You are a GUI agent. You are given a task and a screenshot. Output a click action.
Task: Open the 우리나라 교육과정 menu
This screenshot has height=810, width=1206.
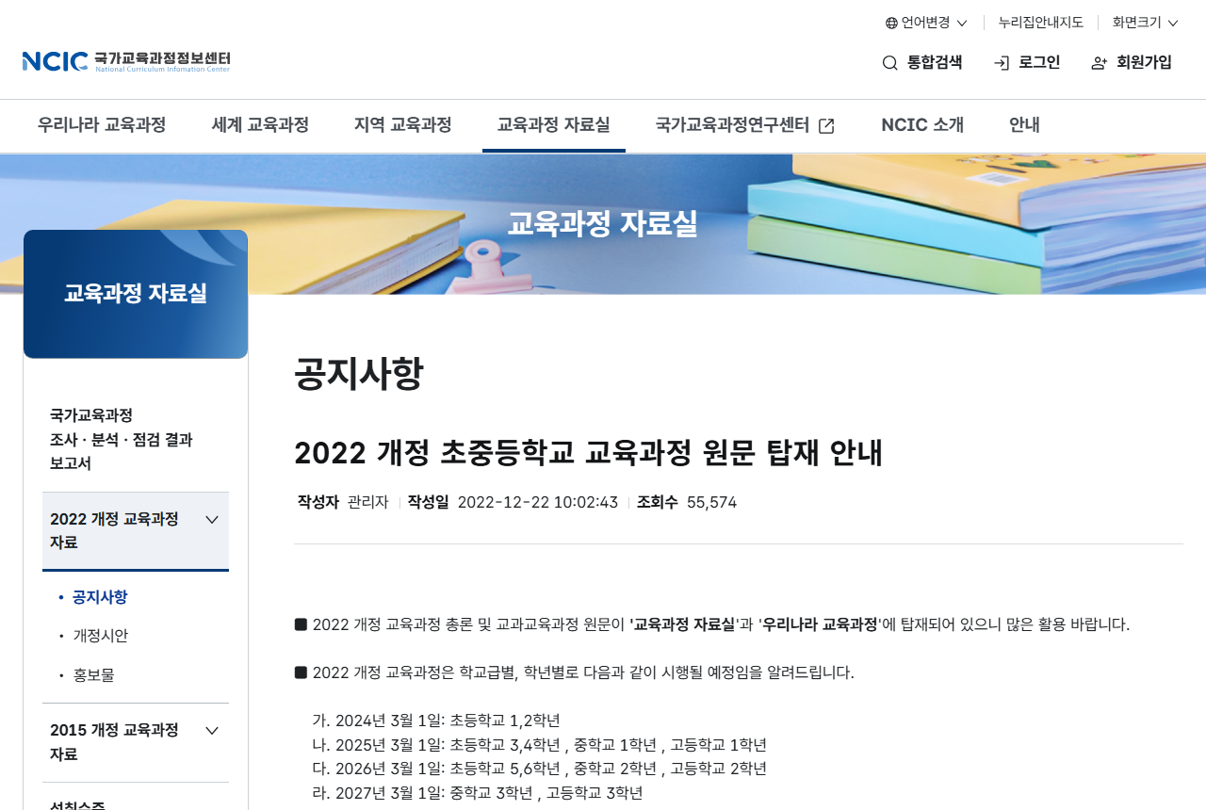[x=102, y=125]
